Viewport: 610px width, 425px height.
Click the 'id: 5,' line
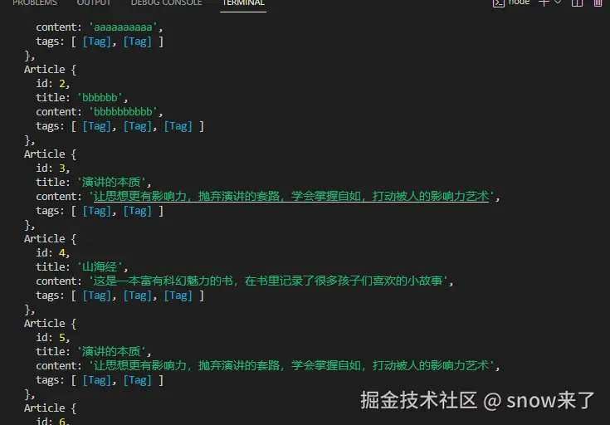click(x=52, y=338)
